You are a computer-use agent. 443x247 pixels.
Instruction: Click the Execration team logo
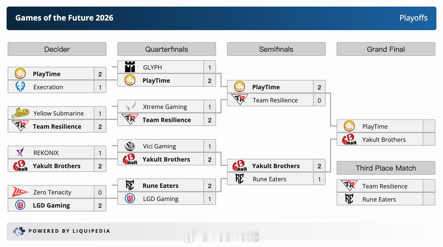point(20,87)
